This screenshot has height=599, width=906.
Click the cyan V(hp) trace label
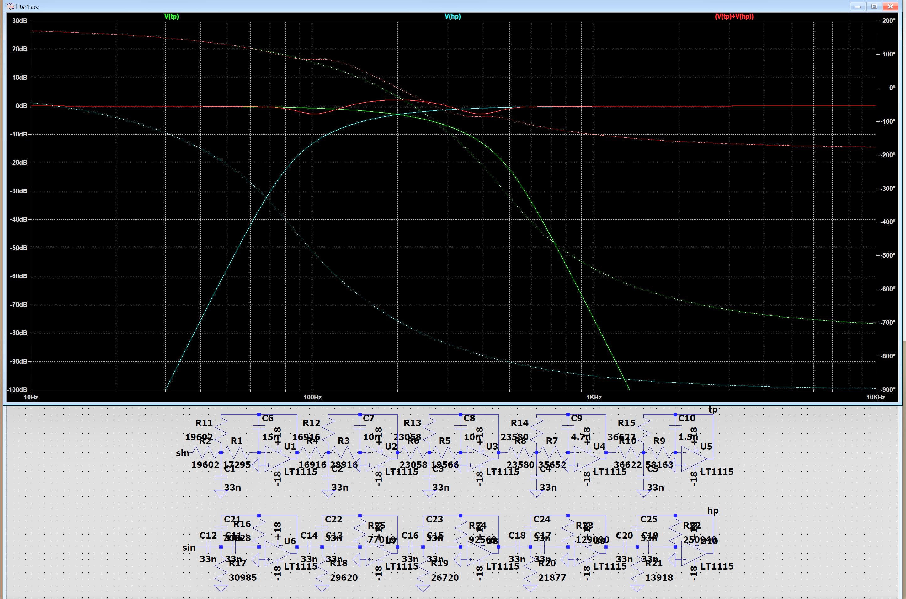(453, 16)
